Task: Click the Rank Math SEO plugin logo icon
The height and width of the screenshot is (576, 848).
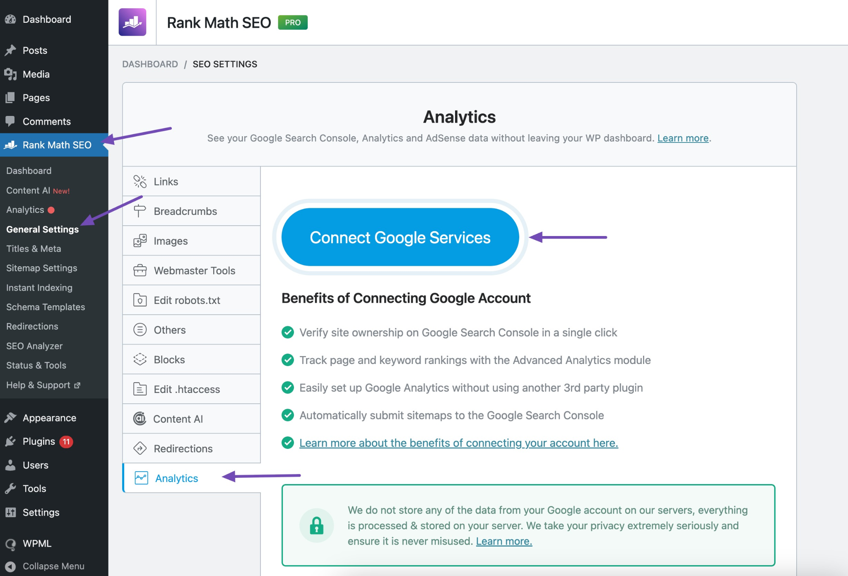Action: pyautogui.click(x=133, y=22)
